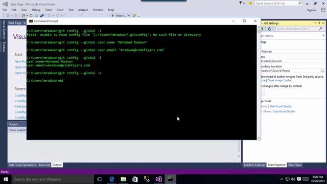Viewport: 327px width, 184px height.
Task: Click the Search Work Items magnifier icon
Action: (320, 29)
